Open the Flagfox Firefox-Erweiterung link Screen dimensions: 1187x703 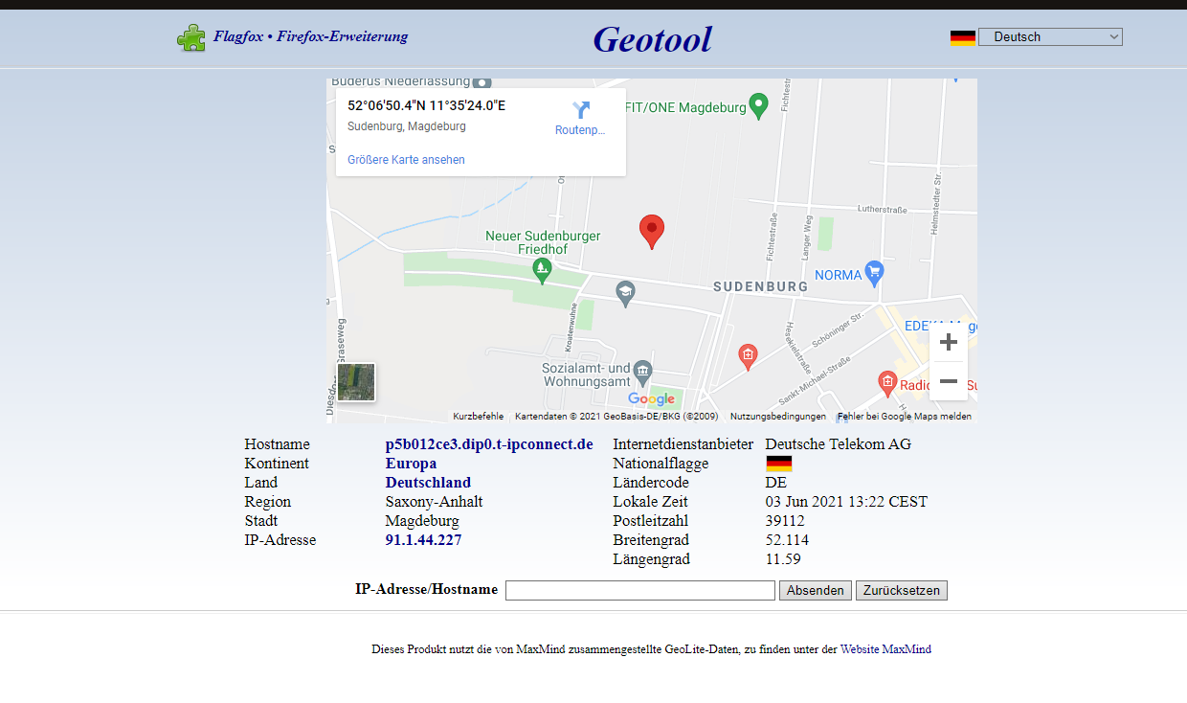coord(310,37)
